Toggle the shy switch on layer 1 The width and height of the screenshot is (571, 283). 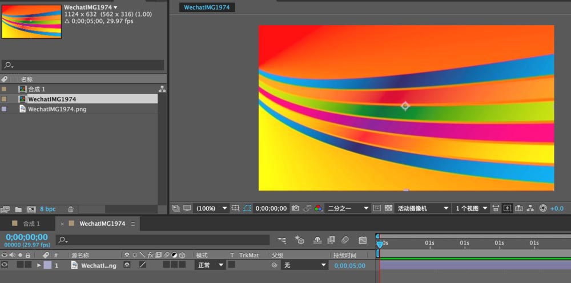click(127, 265)
